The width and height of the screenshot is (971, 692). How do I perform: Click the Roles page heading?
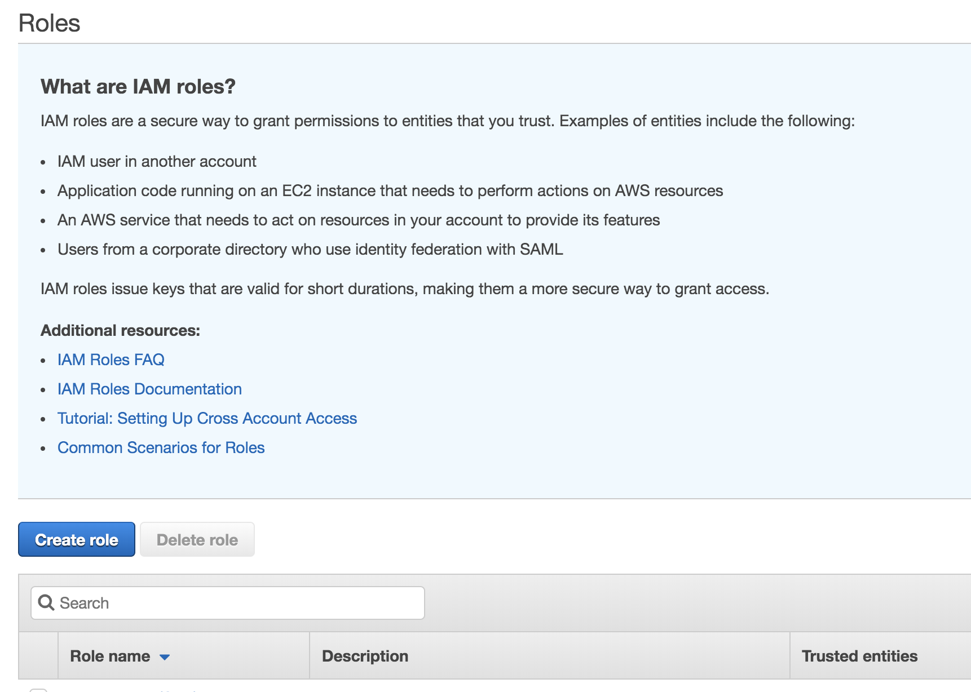tap(50, 24)
